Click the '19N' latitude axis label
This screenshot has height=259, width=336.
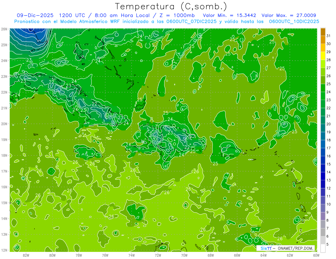(x=4, y=140)
